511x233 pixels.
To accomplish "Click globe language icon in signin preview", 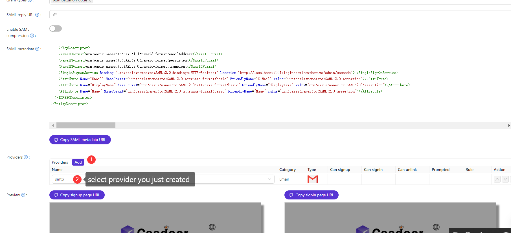I will pyautogui.click(x=436, y=227).
